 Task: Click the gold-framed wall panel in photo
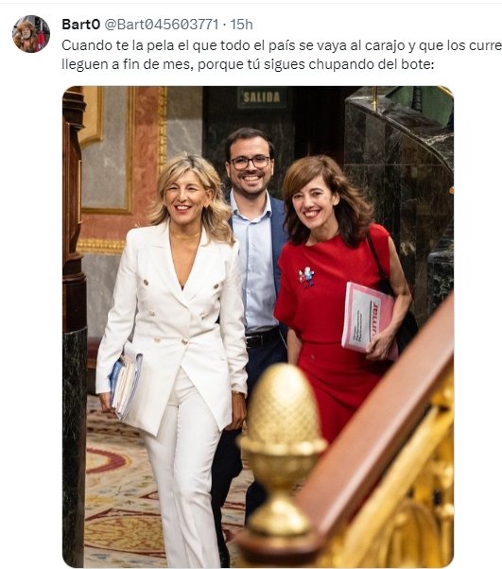click(x=107, y=148)
